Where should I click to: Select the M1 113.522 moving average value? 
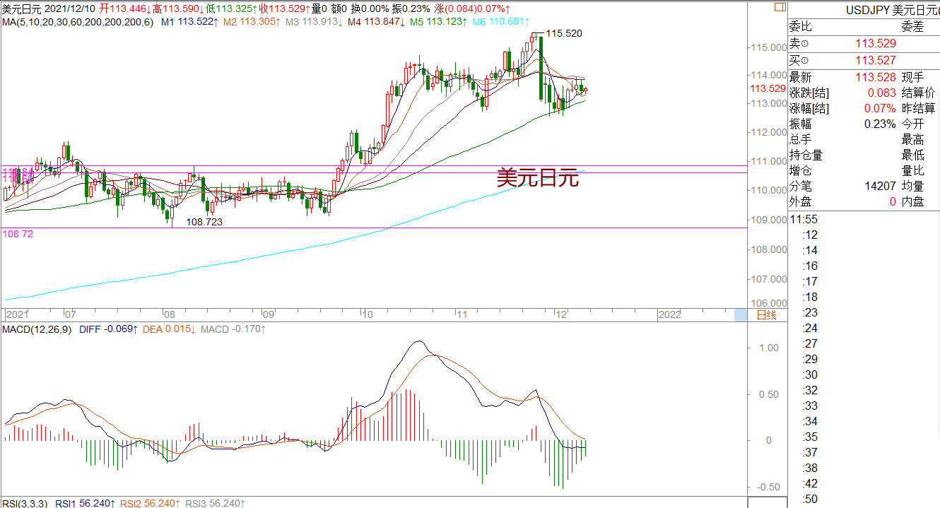(190, 22)
